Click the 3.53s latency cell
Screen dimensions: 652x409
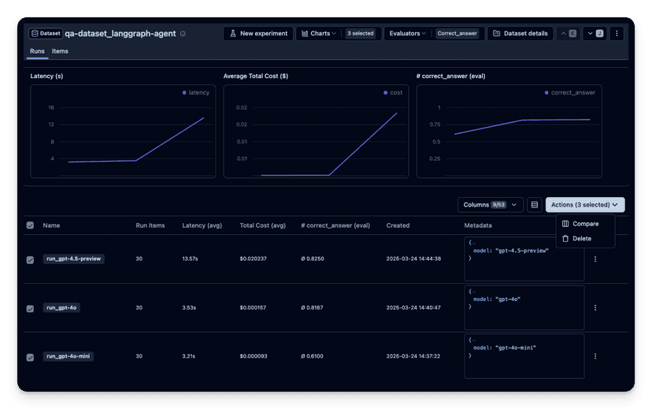pyautogui.click(x=189, y=307)
